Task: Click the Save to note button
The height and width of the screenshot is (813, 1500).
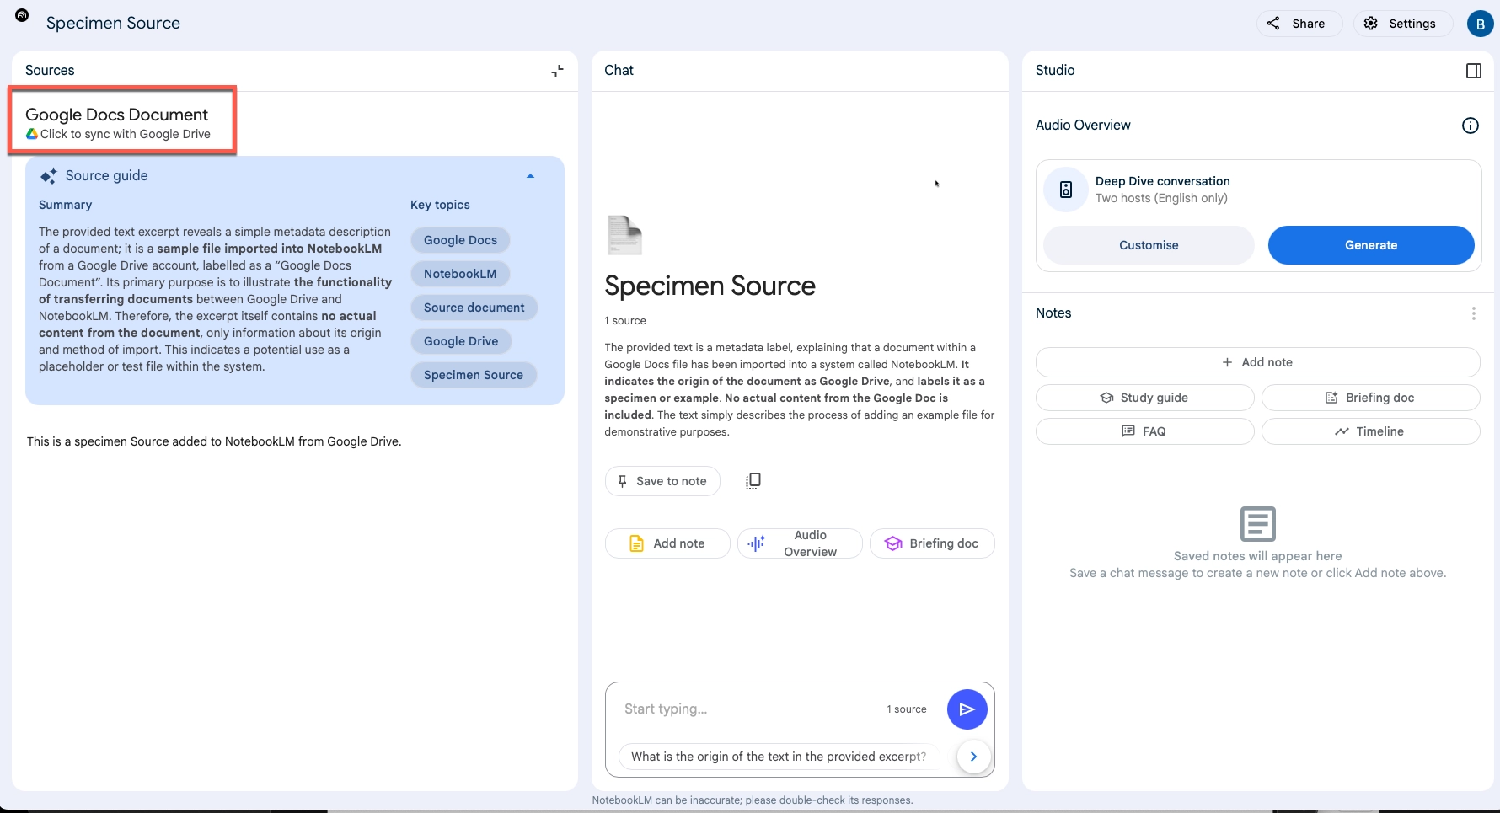Action: coord(662,481)
